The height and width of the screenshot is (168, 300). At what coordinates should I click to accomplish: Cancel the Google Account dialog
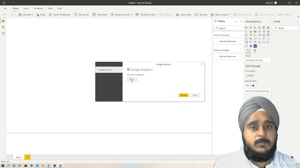point(195,95)
